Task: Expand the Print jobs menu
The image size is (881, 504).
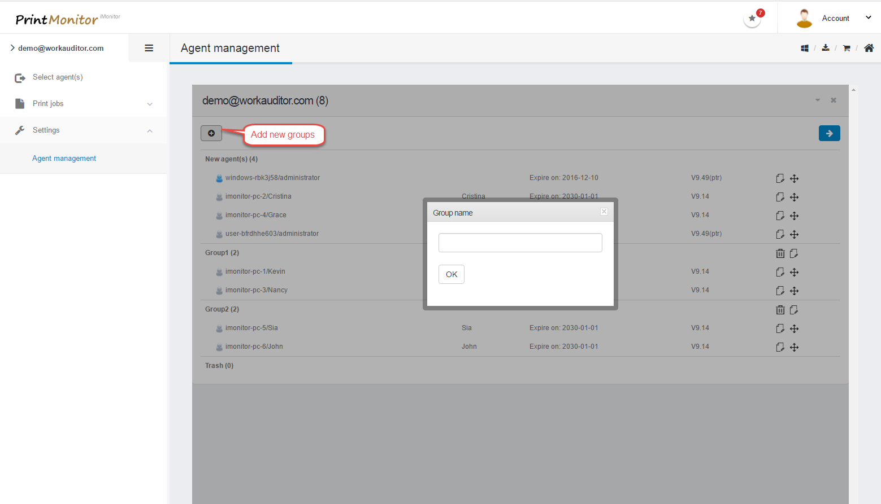Action: coord(84,104)
